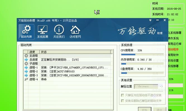Screen dimensions: 186x111
Task: Select the 状态 column header
Action: (x=75, y=52)
